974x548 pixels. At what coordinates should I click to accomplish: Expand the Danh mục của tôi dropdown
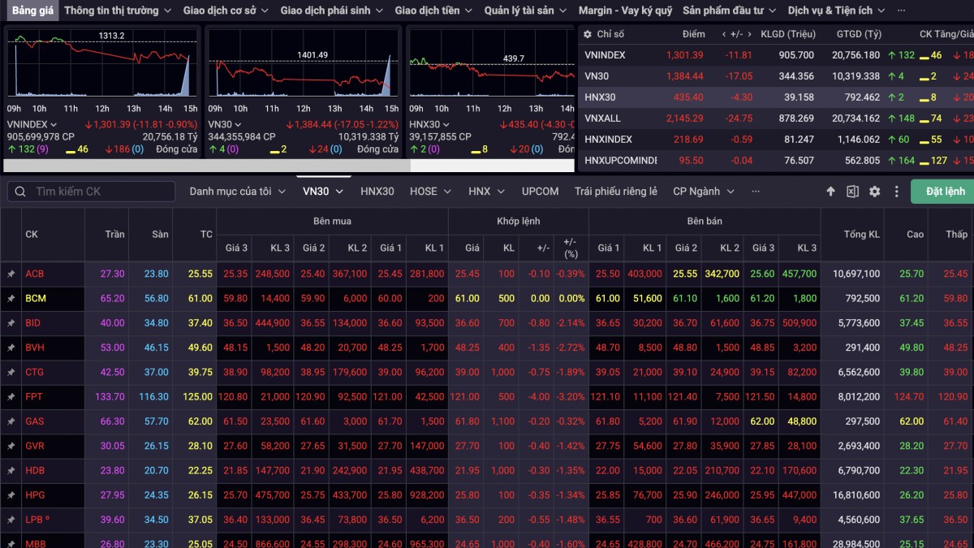[x=237, y=192]
